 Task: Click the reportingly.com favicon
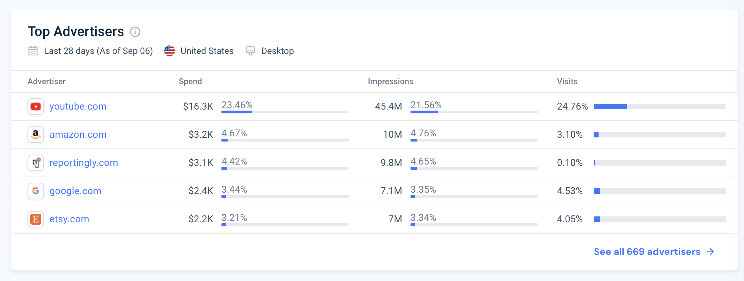[x=36, y=163]
